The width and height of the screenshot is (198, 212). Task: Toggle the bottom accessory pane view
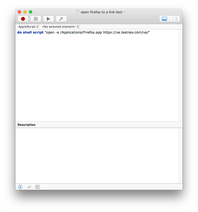[x=164, y=19]
